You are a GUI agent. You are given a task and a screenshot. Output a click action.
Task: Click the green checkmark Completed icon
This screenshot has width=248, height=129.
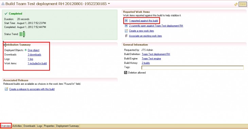coord(6,14)
